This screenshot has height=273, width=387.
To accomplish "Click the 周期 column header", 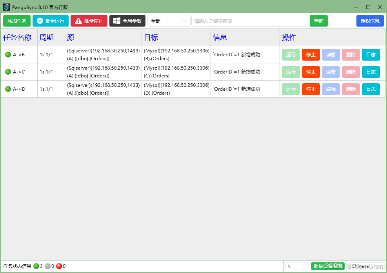I will pyautogui.click(x=51, y=38).
